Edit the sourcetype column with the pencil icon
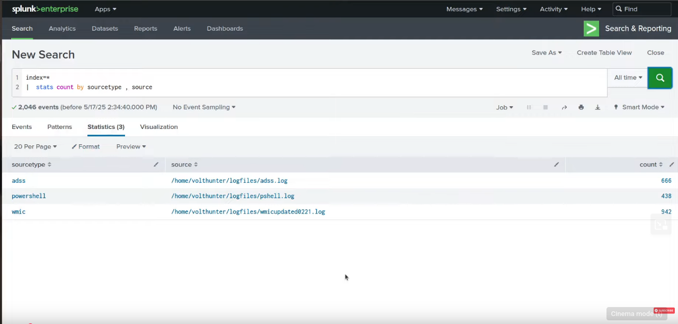678x324 pixels. (156, 164)
